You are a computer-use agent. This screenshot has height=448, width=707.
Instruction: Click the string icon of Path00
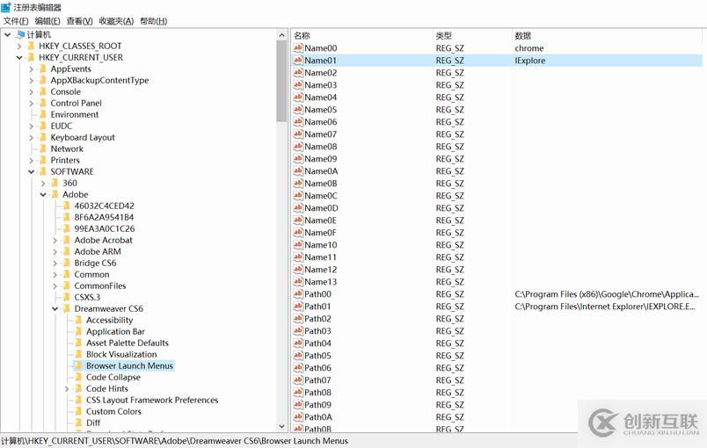point(298,293)
